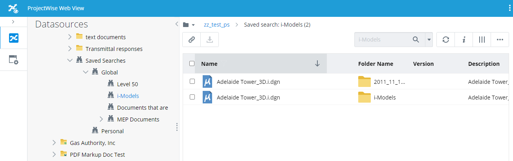
Task: Click the refresh icon in the toolbar
Action: tap(446, 40)
